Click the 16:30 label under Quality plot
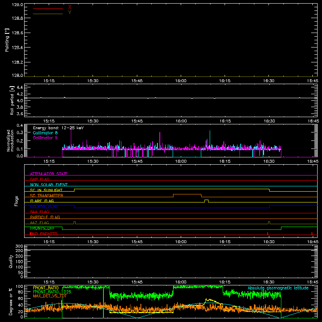The height and width of the screenshot is (322, 322). [269, 282]
